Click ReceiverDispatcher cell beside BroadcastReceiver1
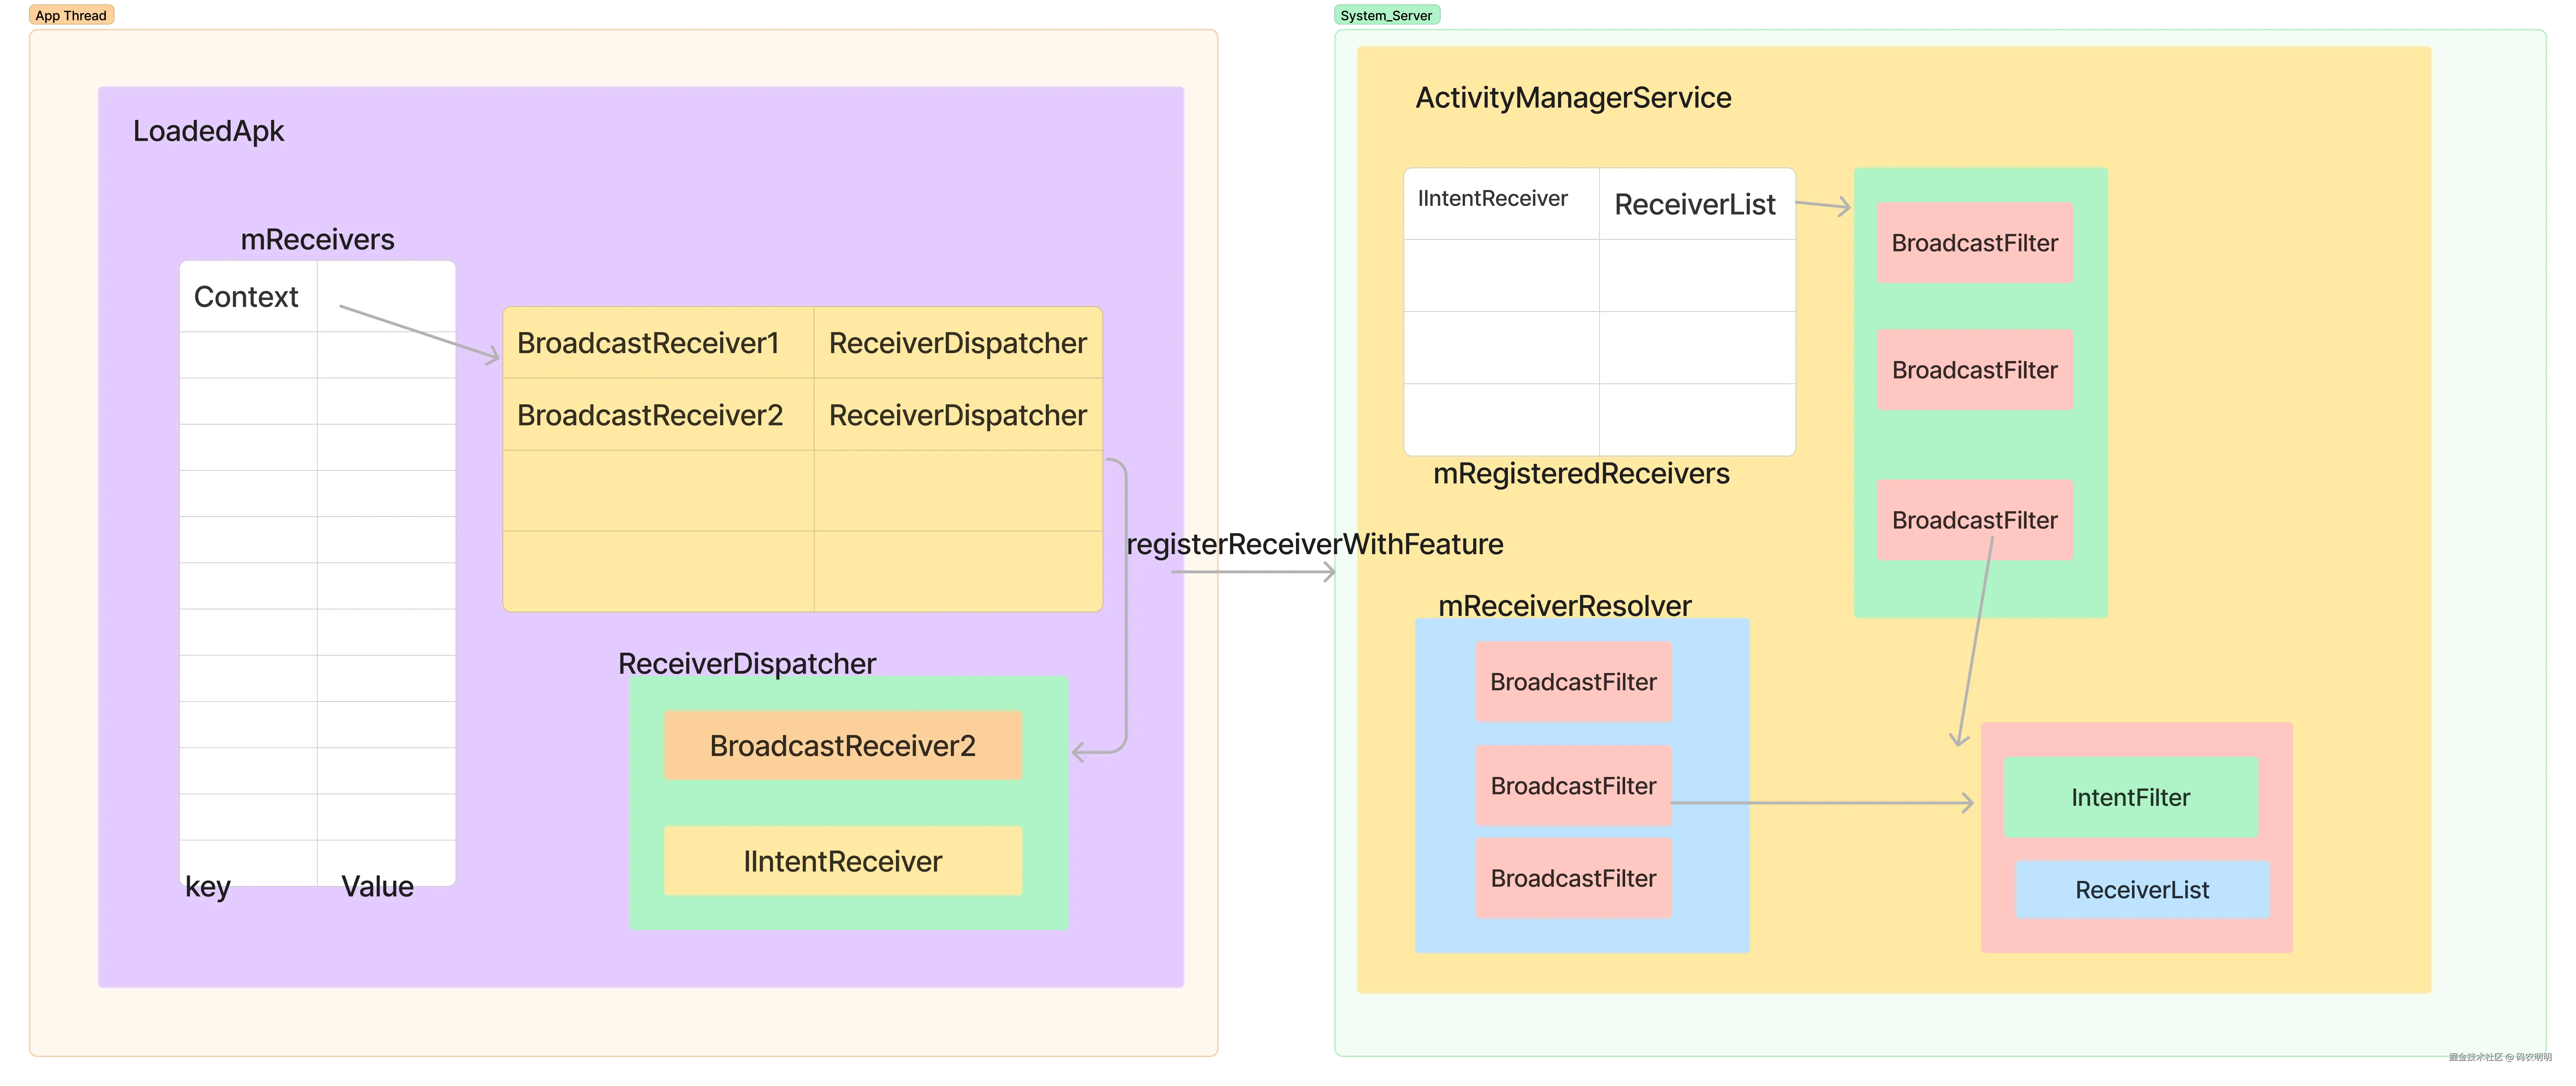 click(x=957, y=343)
